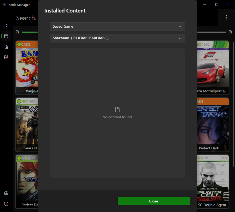Open application Settings gear icon
The height and width of the screenshot is (212, 235).
(x=6, y=193)
